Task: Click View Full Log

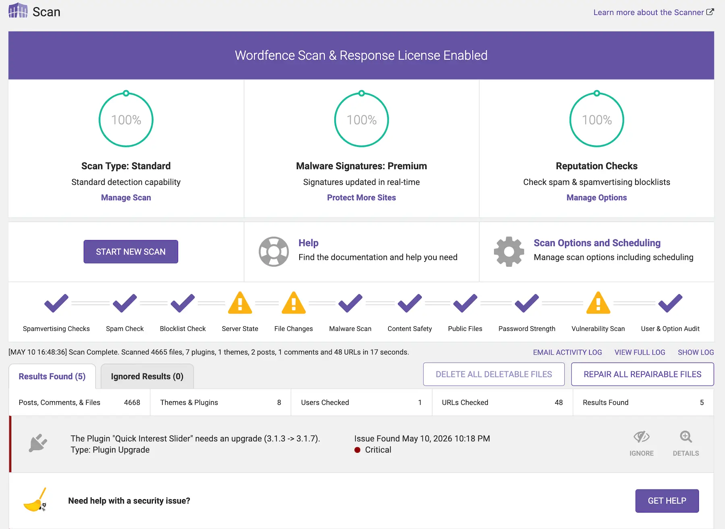Action: [x=640, y=352]
